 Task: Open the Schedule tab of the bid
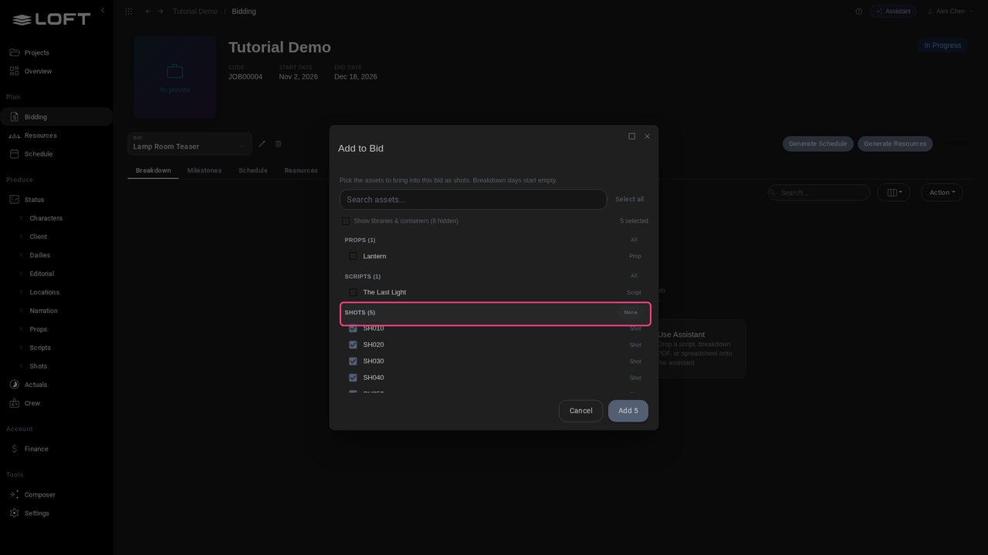click(253, 170)
